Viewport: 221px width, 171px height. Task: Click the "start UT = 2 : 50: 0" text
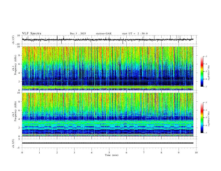135,34
